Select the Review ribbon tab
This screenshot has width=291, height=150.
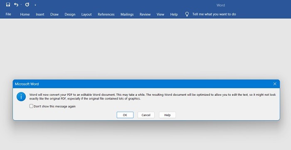[x=145, y=14]
